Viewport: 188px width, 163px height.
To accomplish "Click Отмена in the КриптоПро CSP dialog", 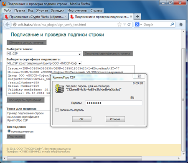I will pos(115,119).
